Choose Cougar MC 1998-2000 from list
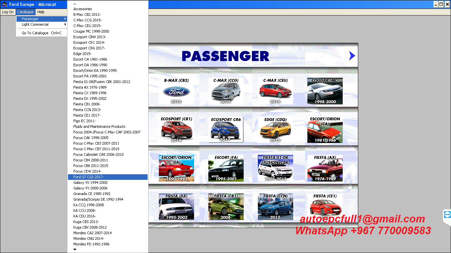 [x=108, y=31]
